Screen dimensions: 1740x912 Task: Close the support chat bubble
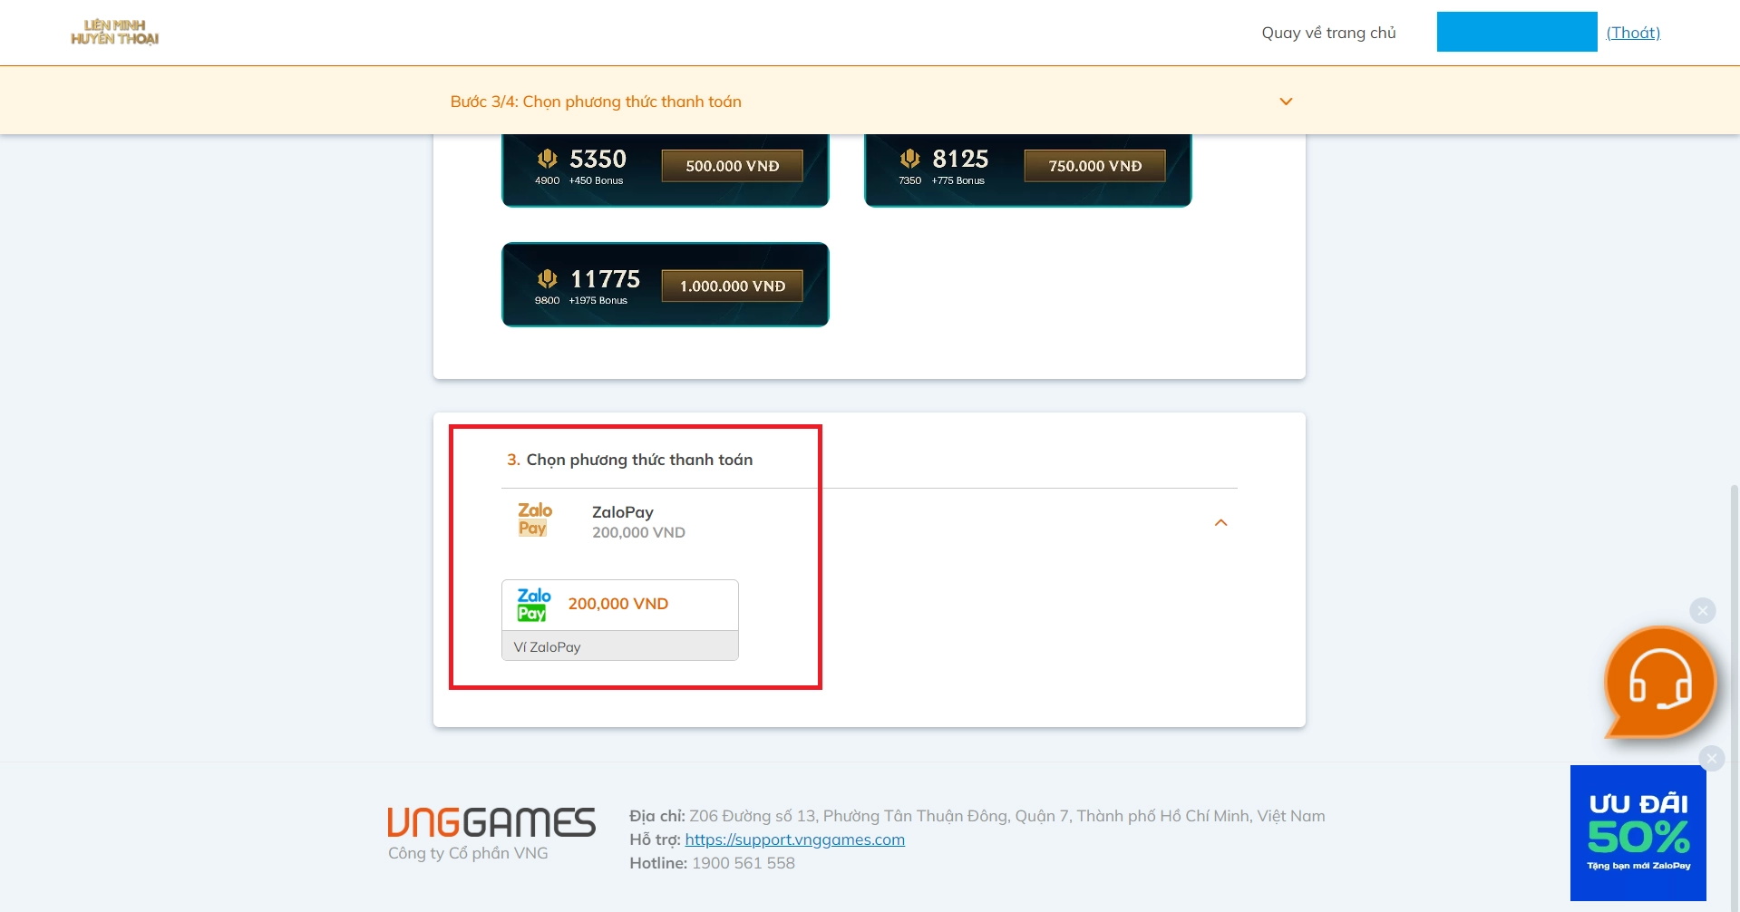[x=1702, y=611]
